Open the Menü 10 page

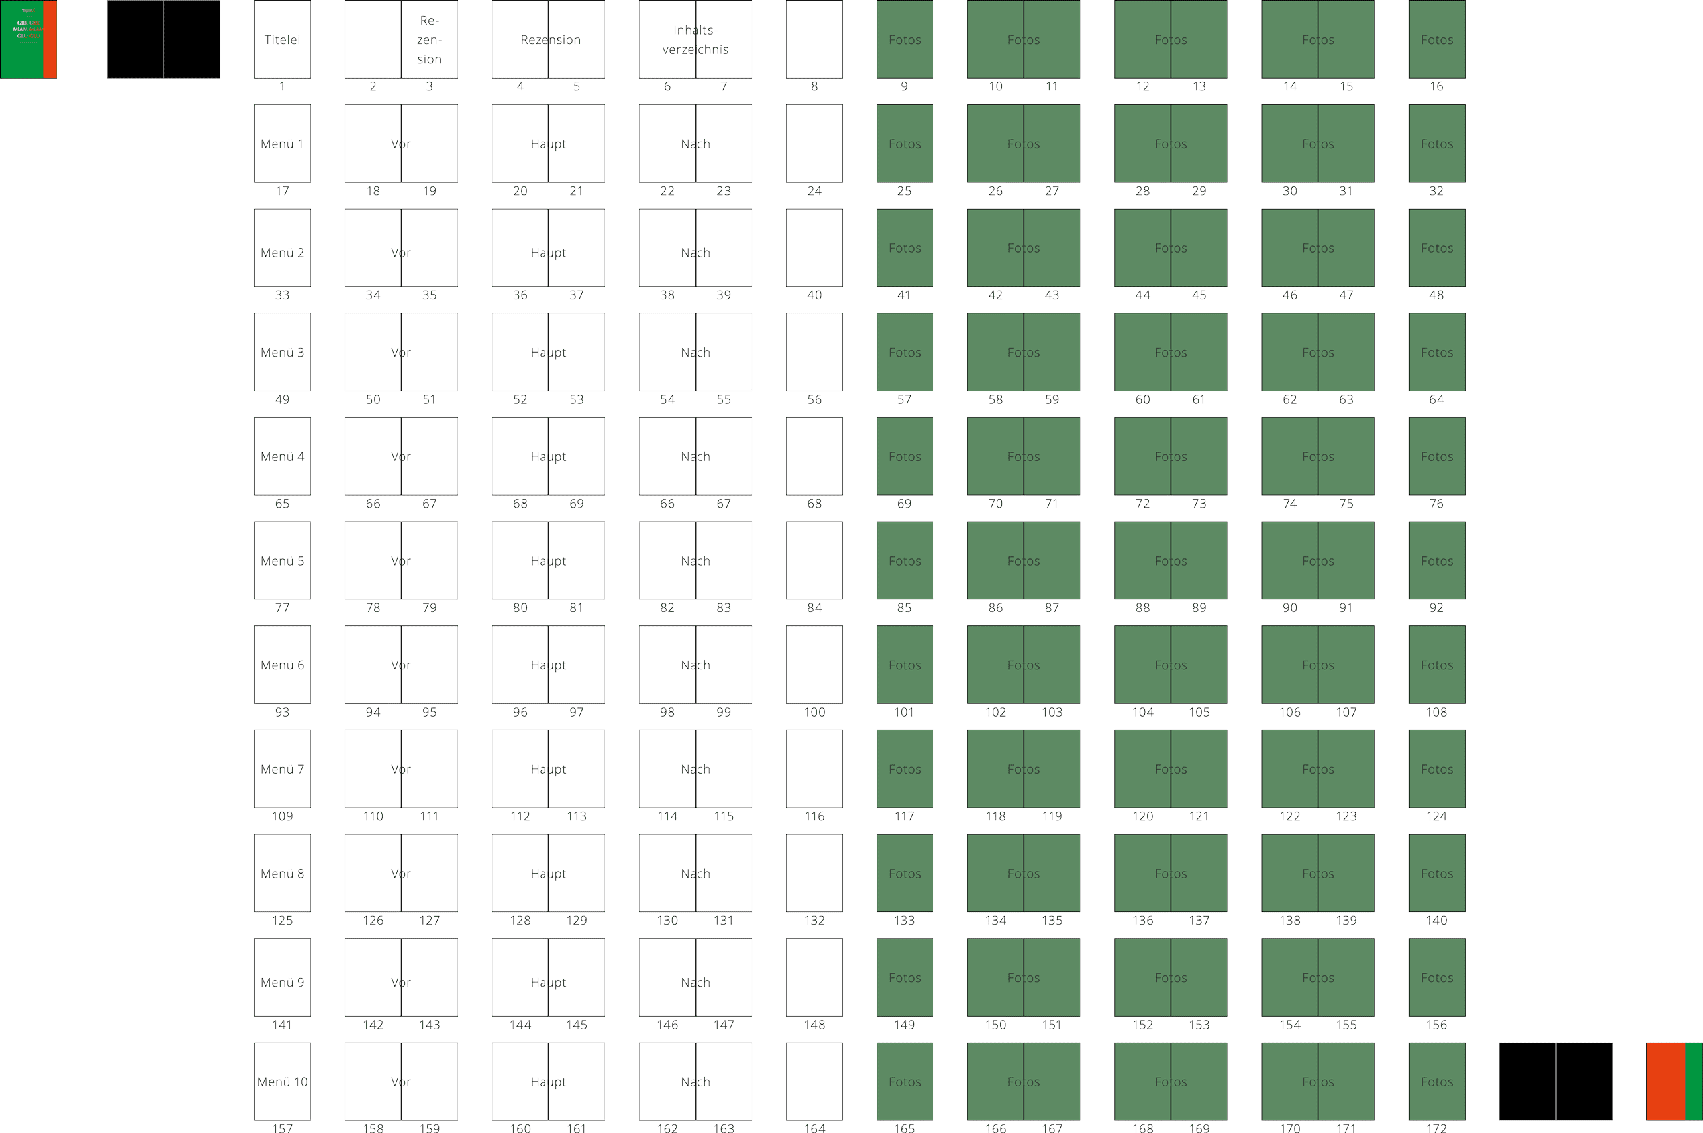pos(283,1082)
